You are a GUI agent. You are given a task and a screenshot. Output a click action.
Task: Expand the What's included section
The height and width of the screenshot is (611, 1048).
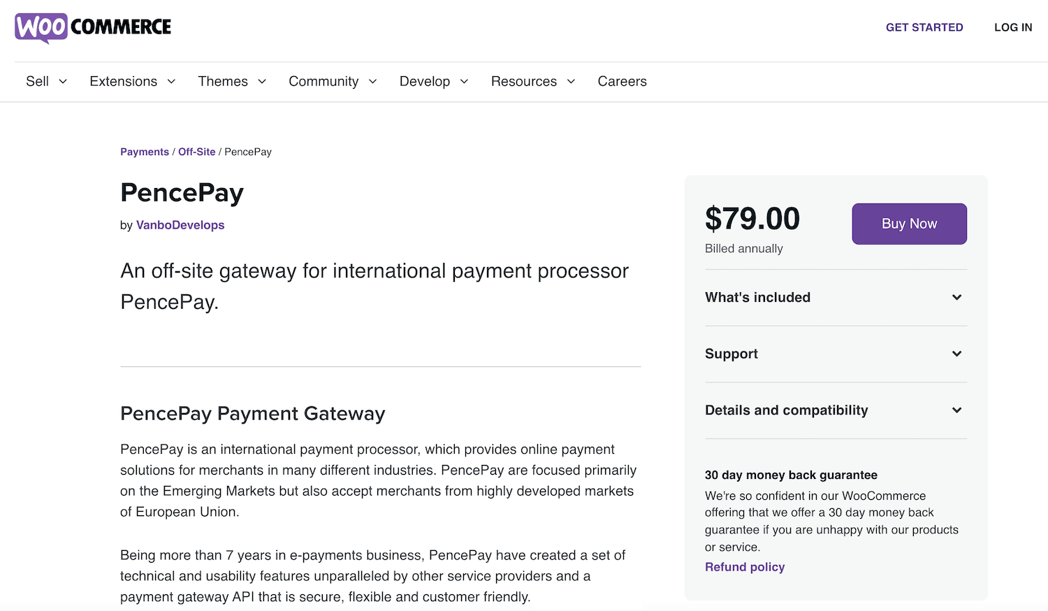(836, 297)
